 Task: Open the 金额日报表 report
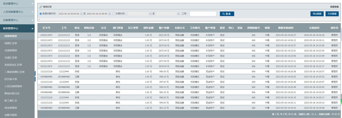coord(17,115)
